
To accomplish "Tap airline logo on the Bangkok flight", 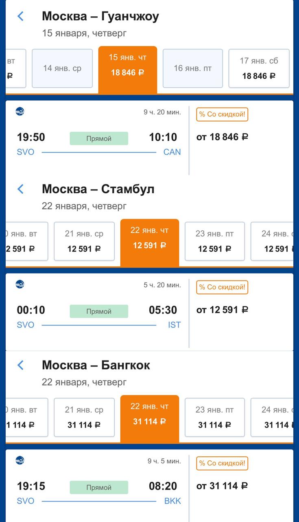I will click(x=20, y=460).
